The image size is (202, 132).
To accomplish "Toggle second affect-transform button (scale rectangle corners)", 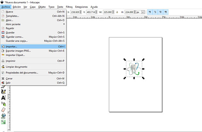I will click(155, 12).
